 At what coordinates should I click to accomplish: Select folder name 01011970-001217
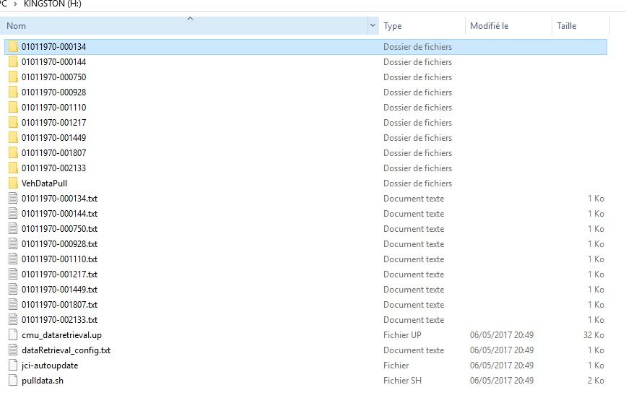pos(54,123)
